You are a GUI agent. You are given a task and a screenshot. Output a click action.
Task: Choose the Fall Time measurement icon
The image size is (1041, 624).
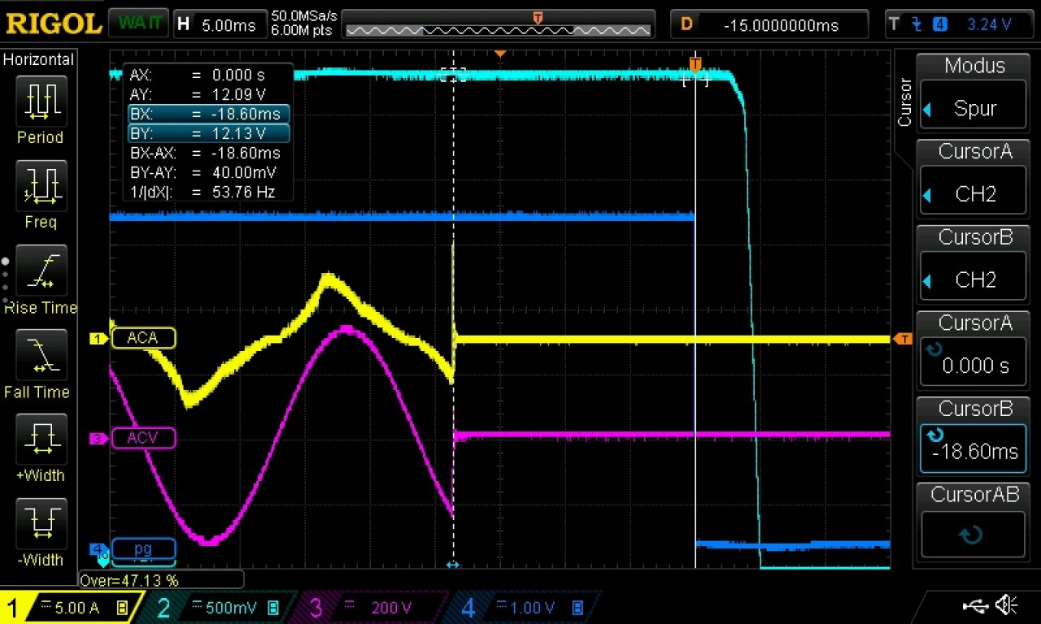point(40,356)
